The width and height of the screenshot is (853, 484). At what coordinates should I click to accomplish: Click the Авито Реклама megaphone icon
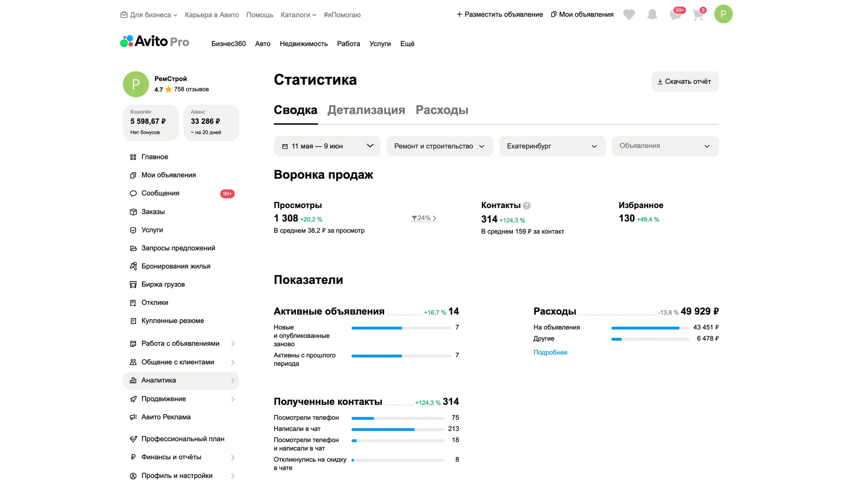click(133, 417)
